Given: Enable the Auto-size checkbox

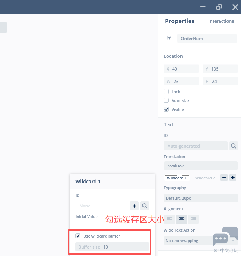Looking at the screenshot, I should pyautogui.click(x=166, y=100).
